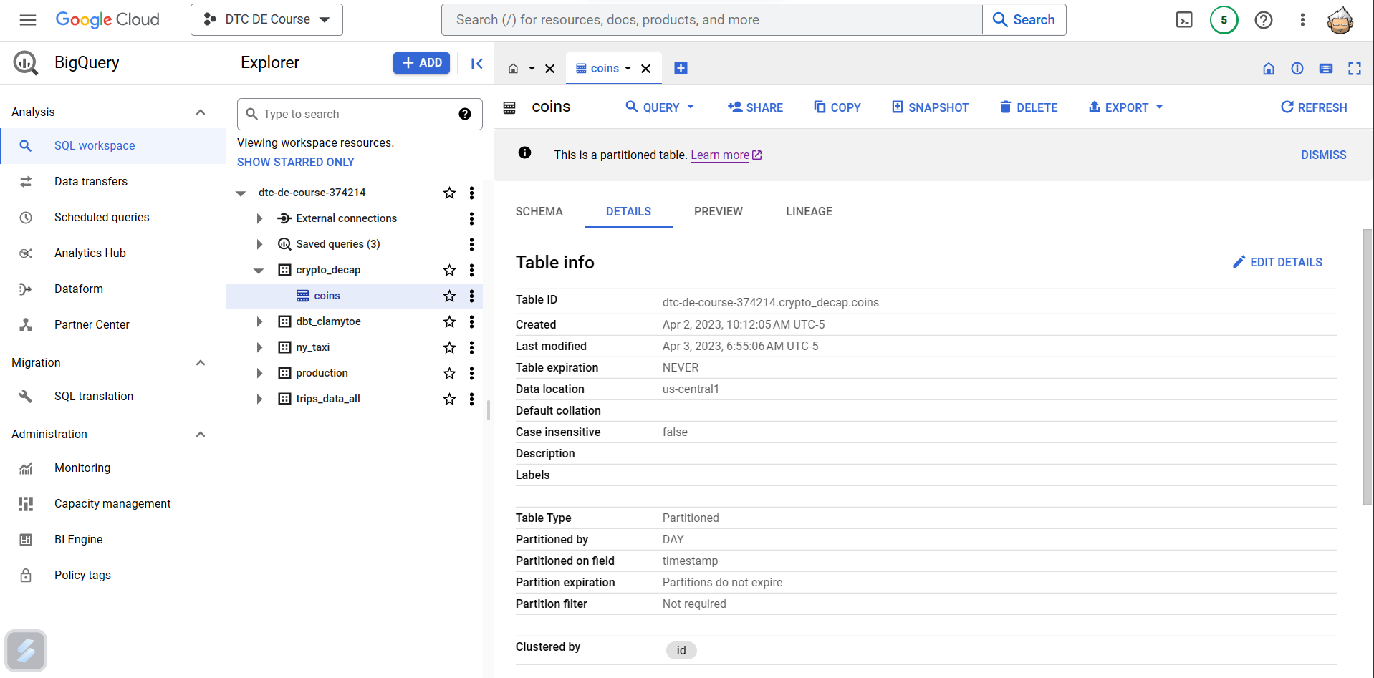Click SHOW STARRED ONLY link

296,162
